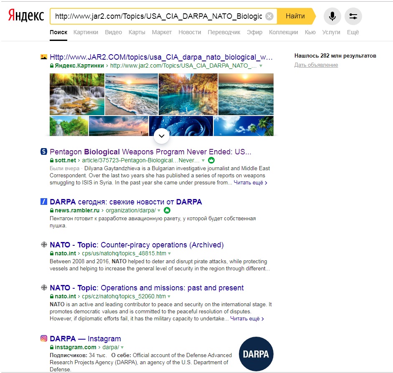Open the Картинки tab
This screenshot has width=393, height=373.
tap(86, 32)
